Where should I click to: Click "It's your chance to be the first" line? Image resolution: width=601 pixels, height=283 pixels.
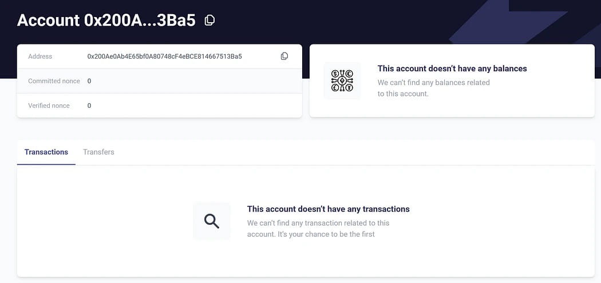click(x=326, y=234)
